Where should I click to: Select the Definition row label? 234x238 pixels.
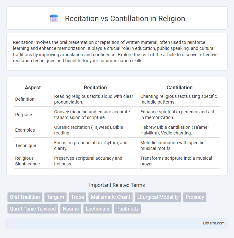point(25,99)
